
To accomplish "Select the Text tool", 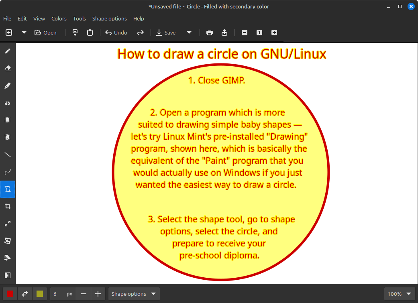I will pyautogui.click(x=8, y=103).
